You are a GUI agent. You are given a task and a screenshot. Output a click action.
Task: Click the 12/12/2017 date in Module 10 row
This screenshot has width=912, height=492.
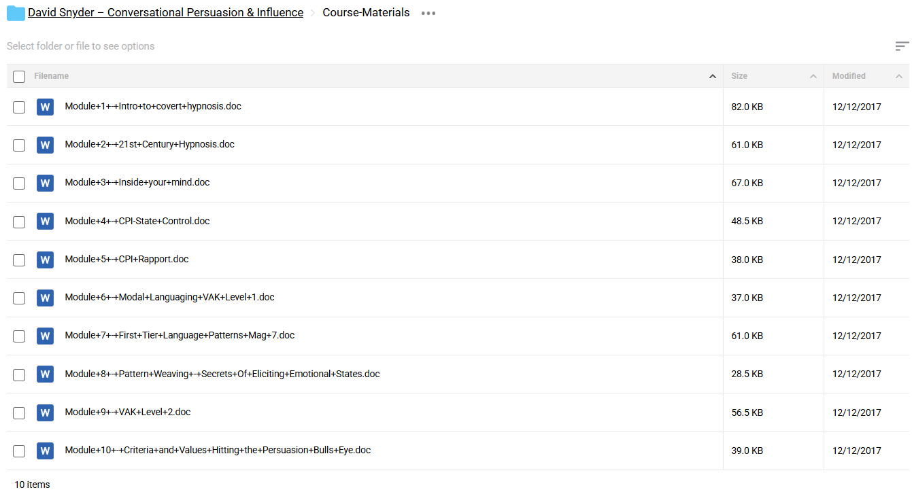tap(856, 451)
